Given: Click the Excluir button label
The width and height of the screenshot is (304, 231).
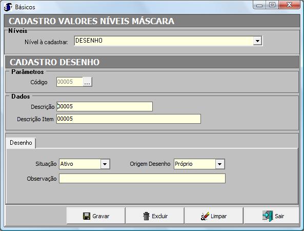Looking at the screenshot, I should 160,216.
